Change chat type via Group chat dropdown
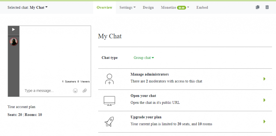 pos(144,58)
